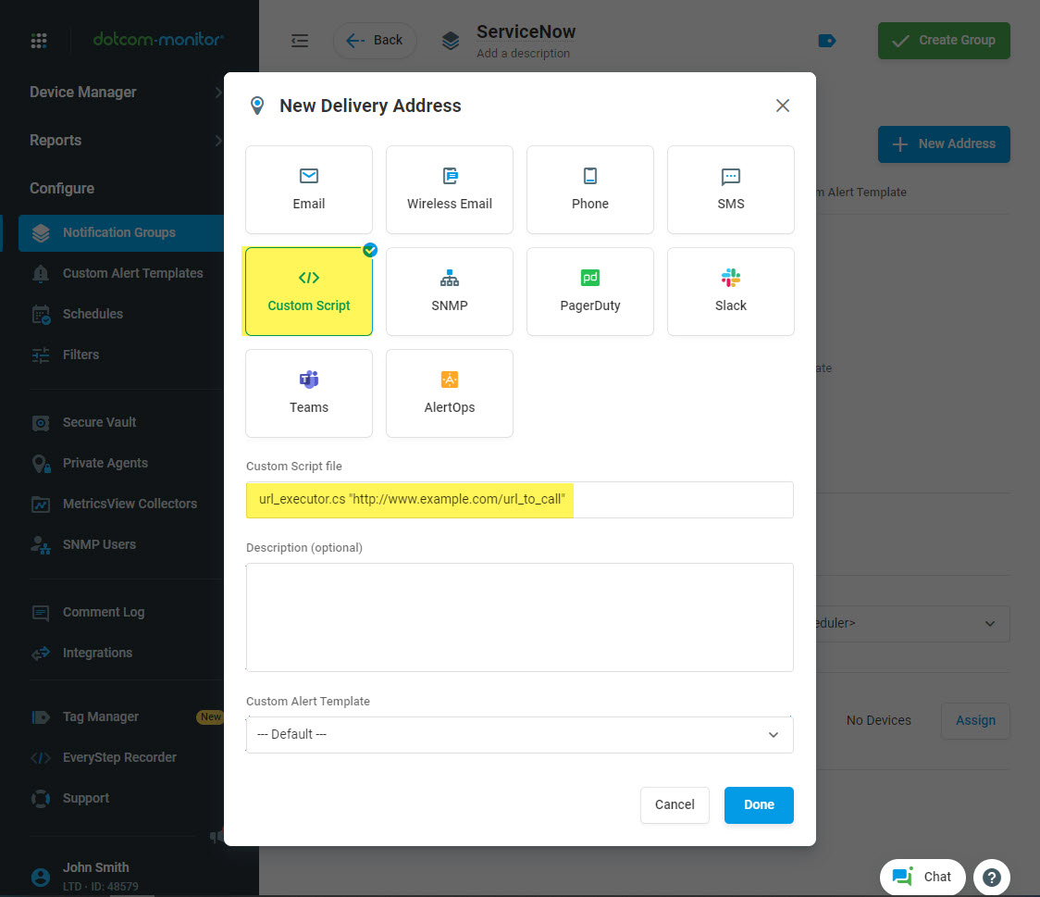Select Slack for notifications
This screenshot has height=897, width=1040.
click(x=731, y=292)
